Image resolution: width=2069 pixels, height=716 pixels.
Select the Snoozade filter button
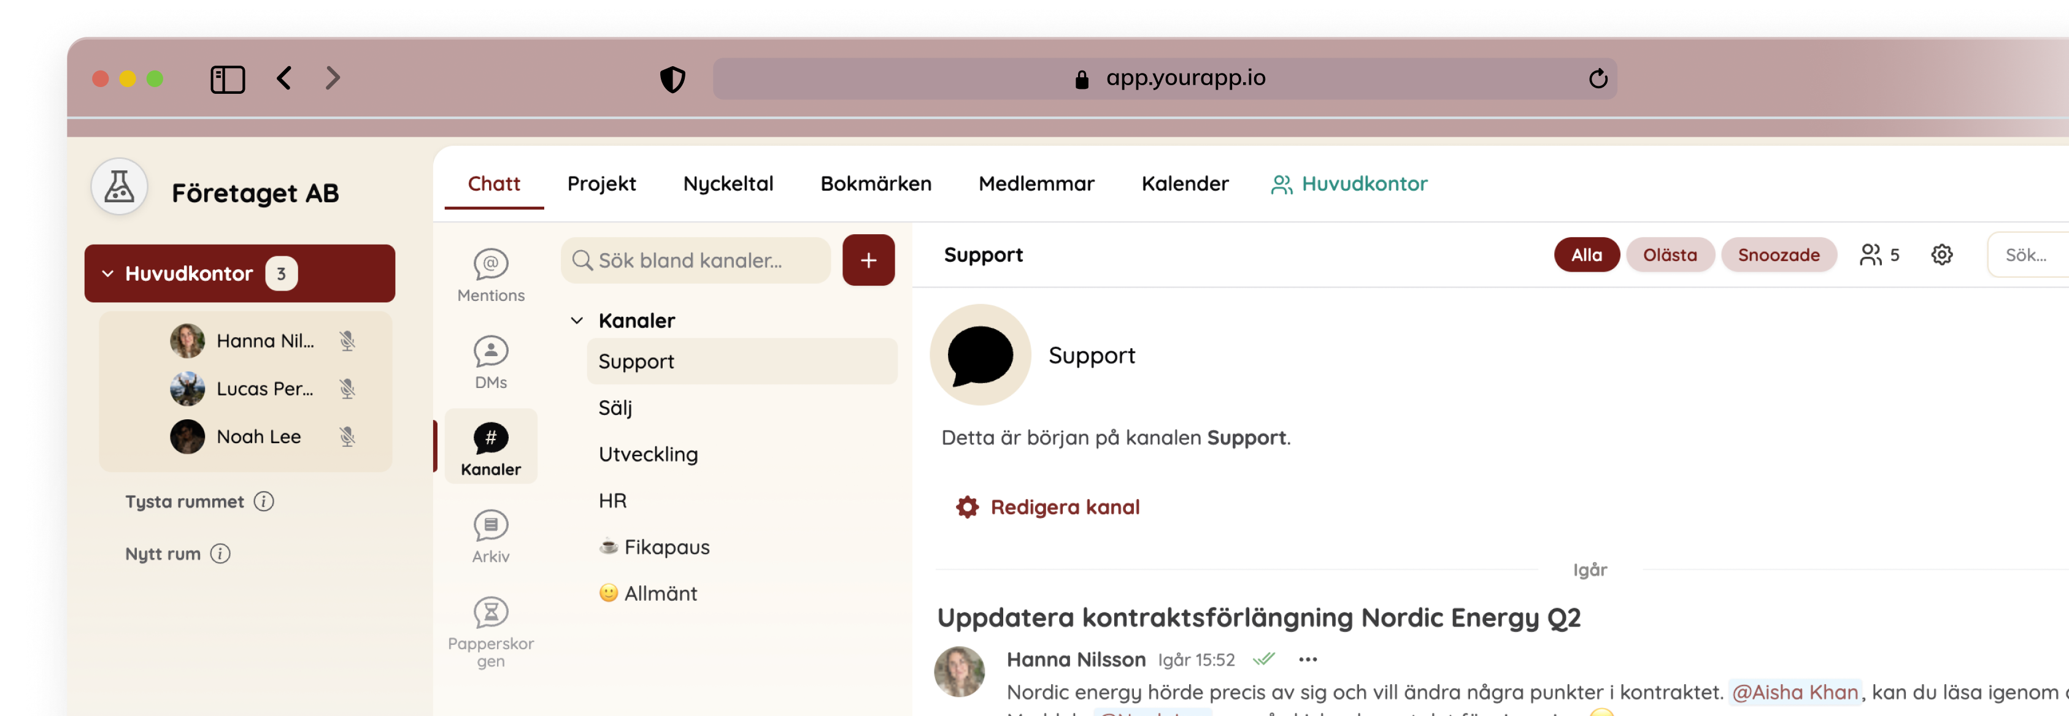tap(1778, 254)
